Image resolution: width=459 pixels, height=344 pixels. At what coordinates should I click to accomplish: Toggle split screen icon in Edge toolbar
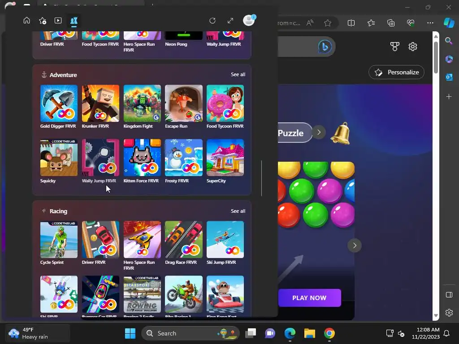[351, 23]
